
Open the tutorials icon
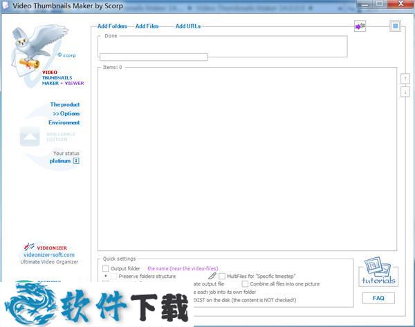[378, 271]
